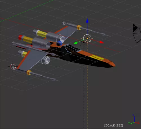Click the red-white 3D cursor crosshair

[13, 67]
